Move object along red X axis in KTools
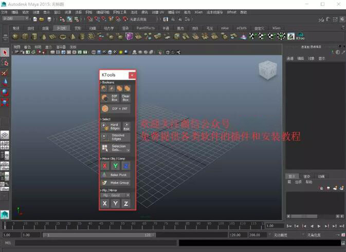This screenshot has height=252, width=346. 105,166
